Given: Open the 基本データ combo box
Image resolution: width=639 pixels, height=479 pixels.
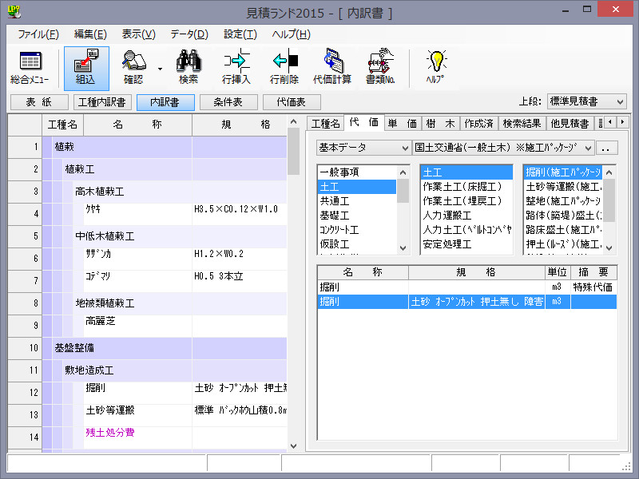Looking at the screenshot, I should pos(363,148).
